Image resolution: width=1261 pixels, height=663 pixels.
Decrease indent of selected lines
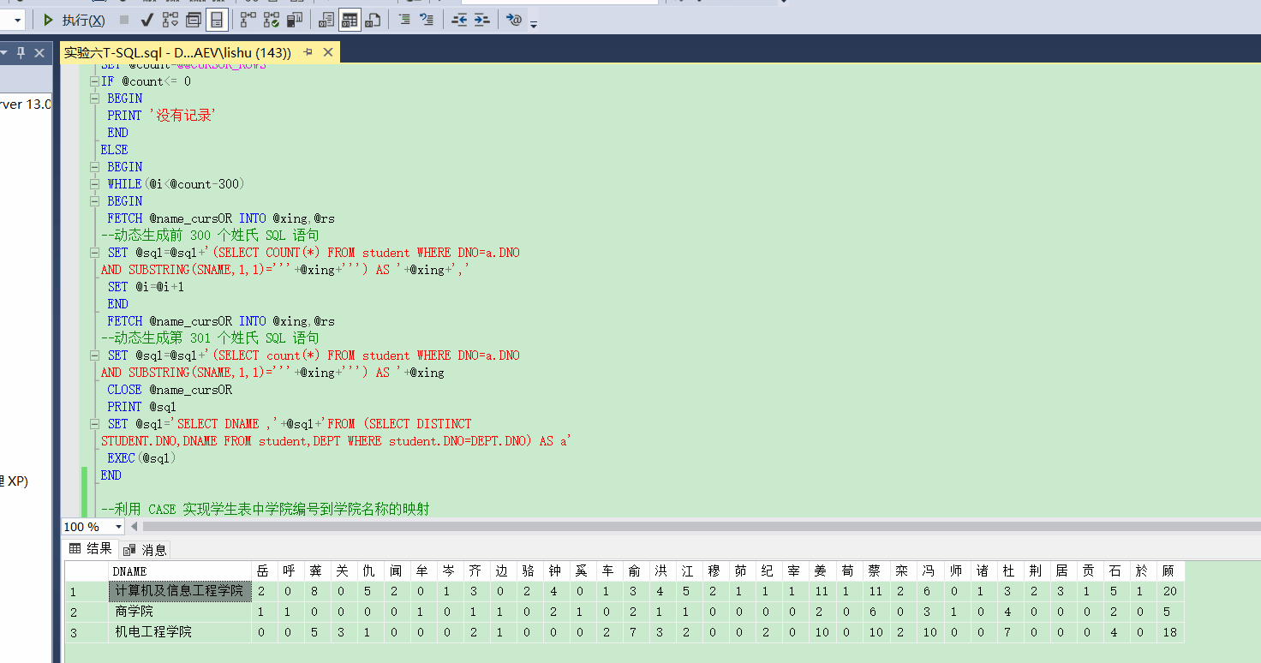pos(459,20)
